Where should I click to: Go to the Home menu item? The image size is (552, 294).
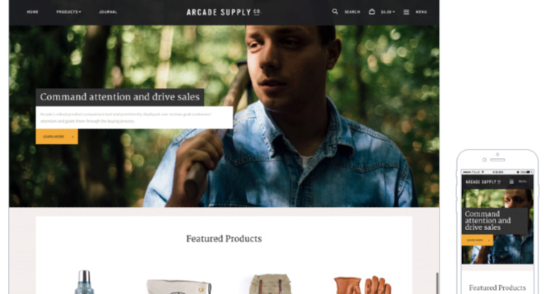[33, 12]
